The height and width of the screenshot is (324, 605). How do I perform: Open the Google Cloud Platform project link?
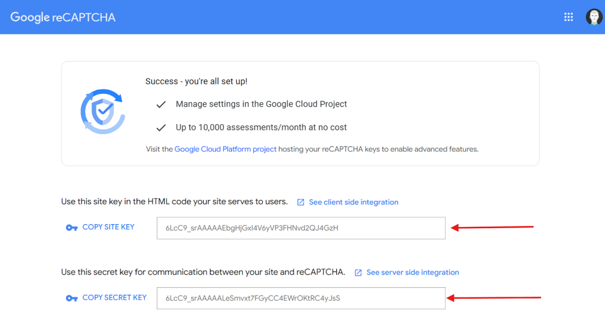click(x=225, y=150)
